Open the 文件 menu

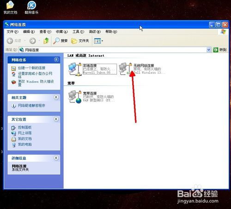12,32
